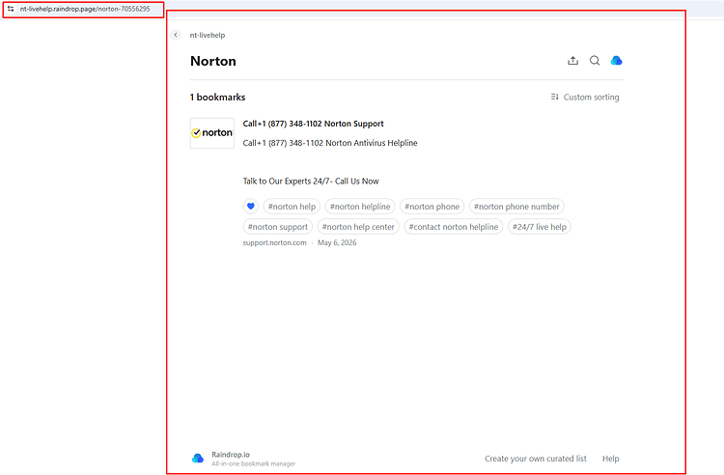Click the Norton collection heading
Screen dimensions: 724x475
pyautogui.click(x=213, y=62)
